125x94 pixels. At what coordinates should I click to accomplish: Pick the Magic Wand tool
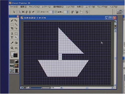click(x=16, y=24)
